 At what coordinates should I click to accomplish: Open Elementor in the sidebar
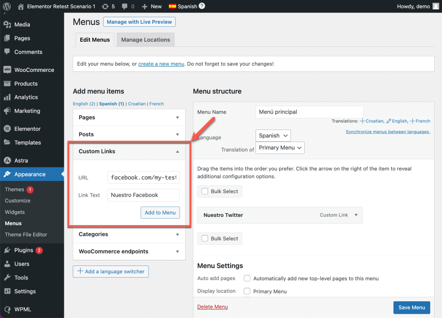pyautogui.click(x=27, y=129)
